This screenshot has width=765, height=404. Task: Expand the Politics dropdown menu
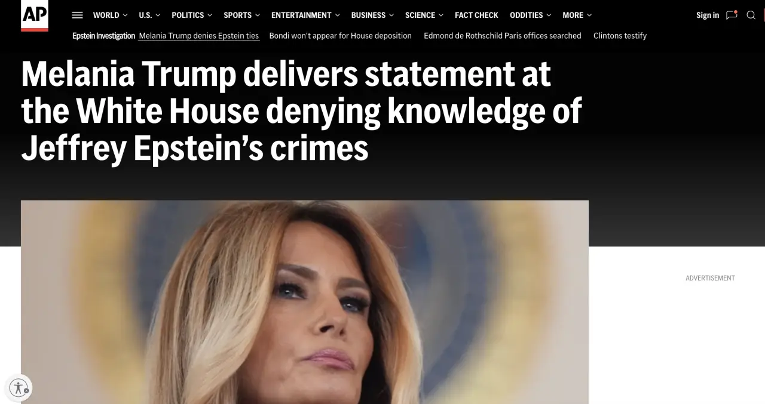(x=192, y=15)
